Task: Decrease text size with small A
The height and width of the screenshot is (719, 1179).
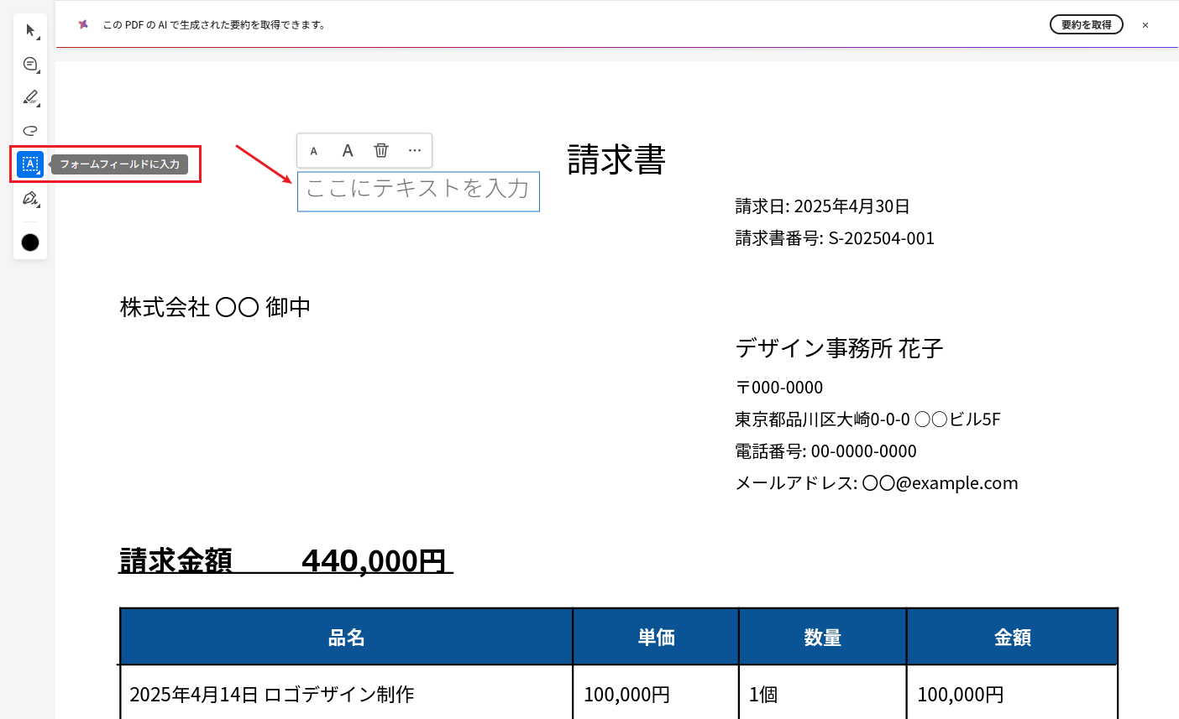Action: coord(314,151)
